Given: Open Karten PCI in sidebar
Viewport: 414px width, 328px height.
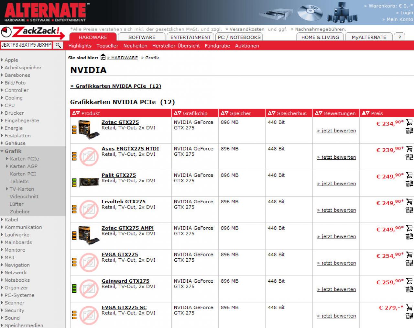Looking at the screenshot, I should [x=23, y=174].
